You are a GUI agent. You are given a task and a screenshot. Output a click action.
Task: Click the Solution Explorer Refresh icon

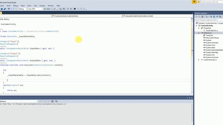click(214, 17)
